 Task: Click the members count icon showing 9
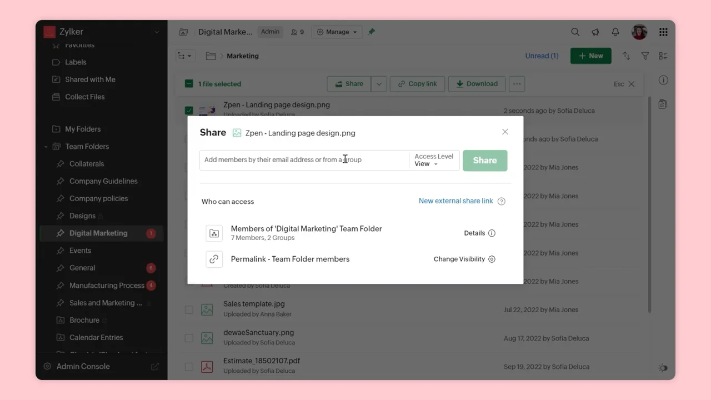click(x=298, y=32)
